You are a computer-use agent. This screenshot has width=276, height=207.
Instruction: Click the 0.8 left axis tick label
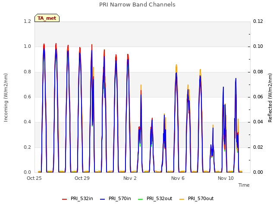pyautogui.click(x=27, y=72)
